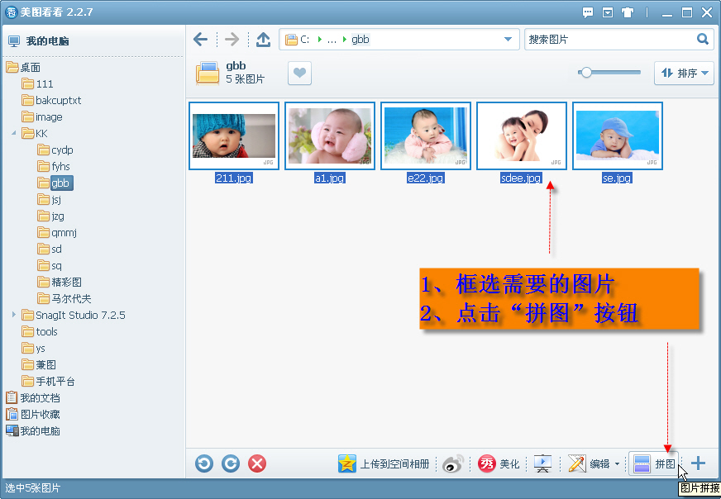Rotate the image counter-clockwise
The width and height of the screenshot is (721, 499).
click(204, 463)
